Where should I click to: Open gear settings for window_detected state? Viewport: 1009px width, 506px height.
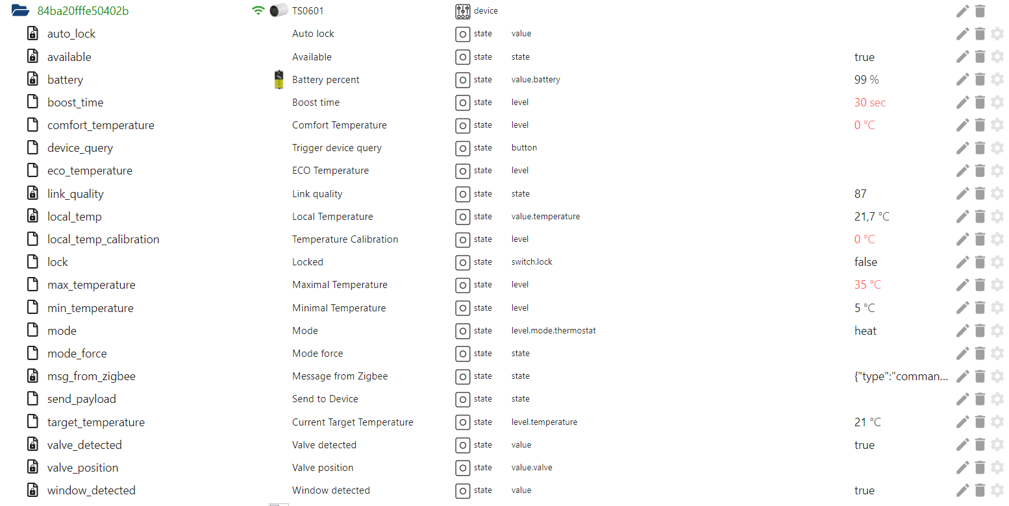pyautogui.click(x=997, y=490)
